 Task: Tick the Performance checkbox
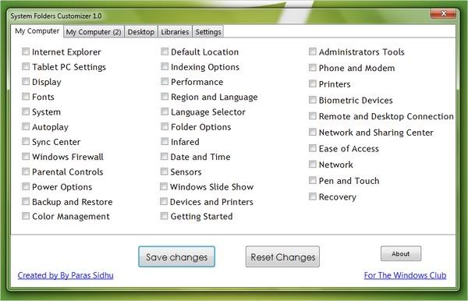pos(165,81)
